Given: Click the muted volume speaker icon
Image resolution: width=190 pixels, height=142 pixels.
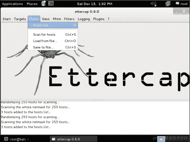Looking at the screenshot, I should tap(154, 4).
